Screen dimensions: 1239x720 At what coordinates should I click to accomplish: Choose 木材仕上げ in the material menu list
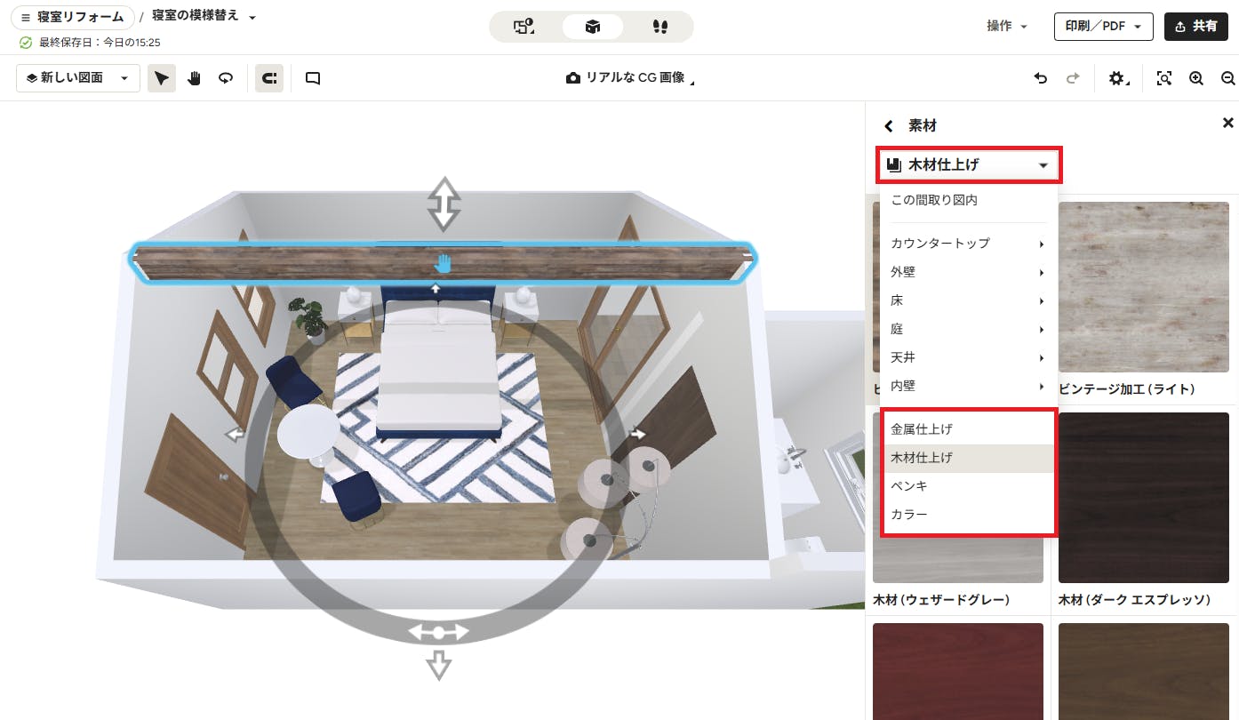click(x=968, y=458)
